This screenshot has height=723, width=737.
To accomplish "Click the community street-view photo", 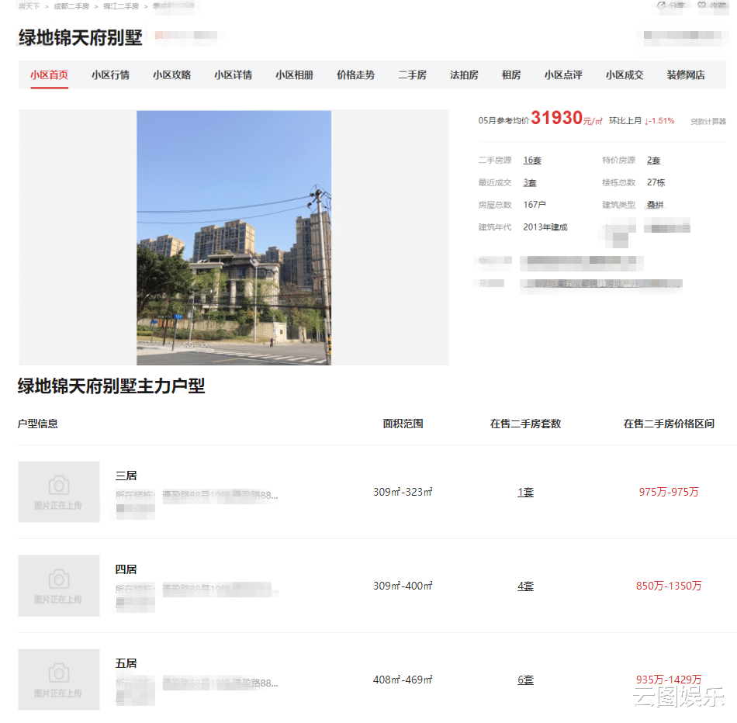I will point(234,237).
